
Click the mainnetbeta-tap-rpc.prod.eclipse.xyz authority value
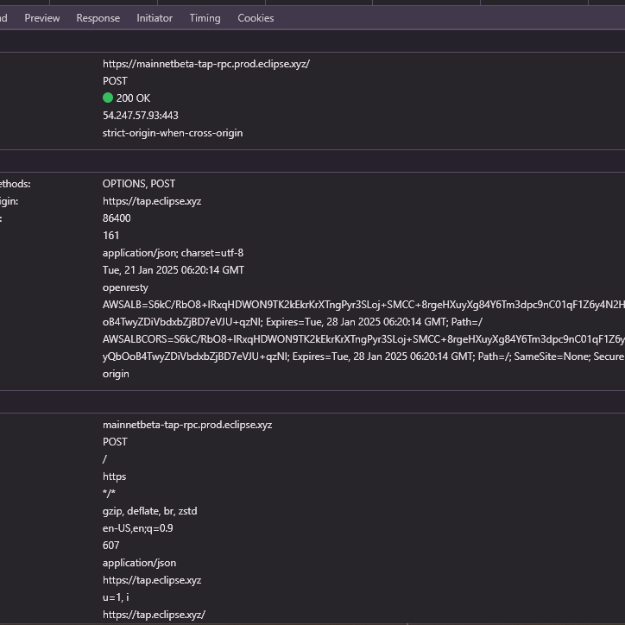187,425
